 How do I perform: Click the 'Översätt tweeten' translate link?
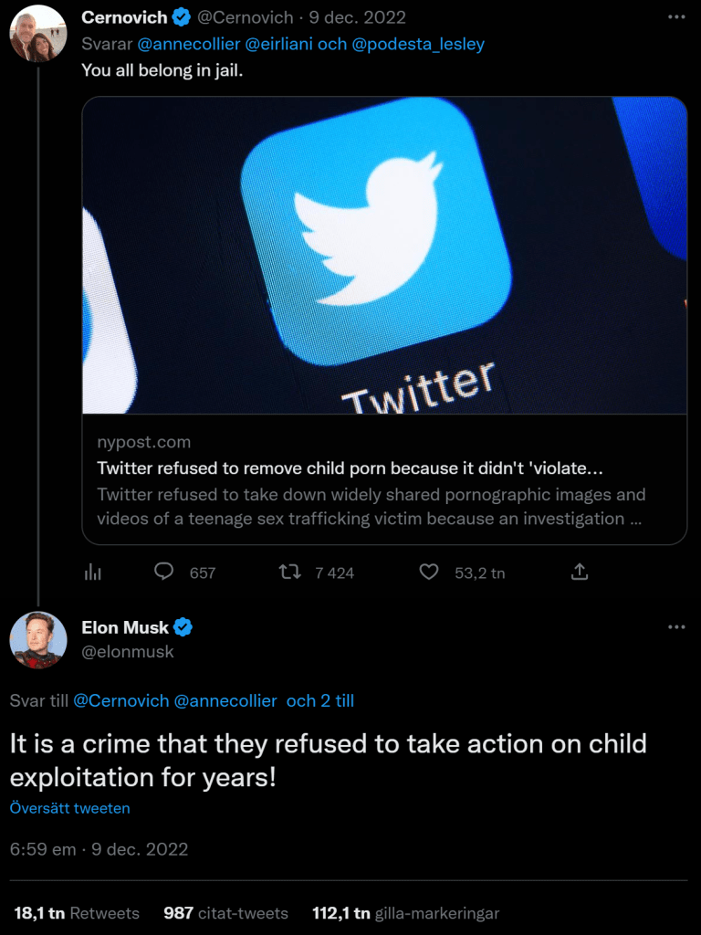click(x=69, y=808)
